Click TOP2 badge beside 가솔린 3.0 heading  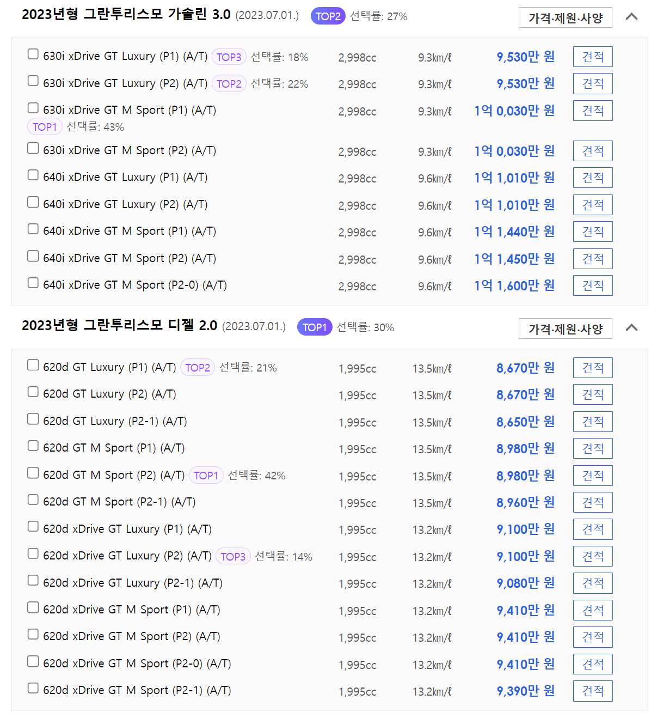tap(328, 16)
